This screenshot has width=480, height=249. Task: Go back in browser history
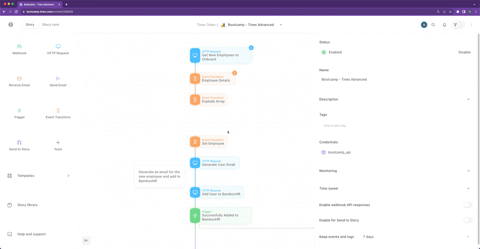(x=4, y=12)
